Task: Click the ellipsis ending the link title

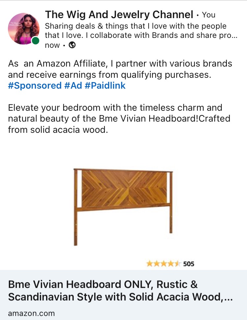Action: tap(228, 297)
